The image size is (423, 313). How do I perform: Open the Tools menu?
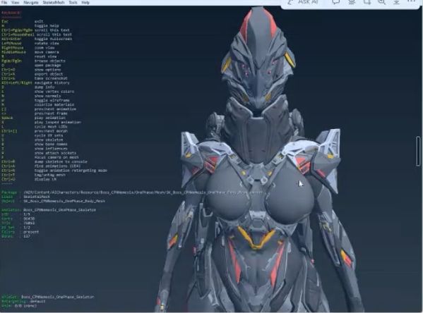[73, 2]
